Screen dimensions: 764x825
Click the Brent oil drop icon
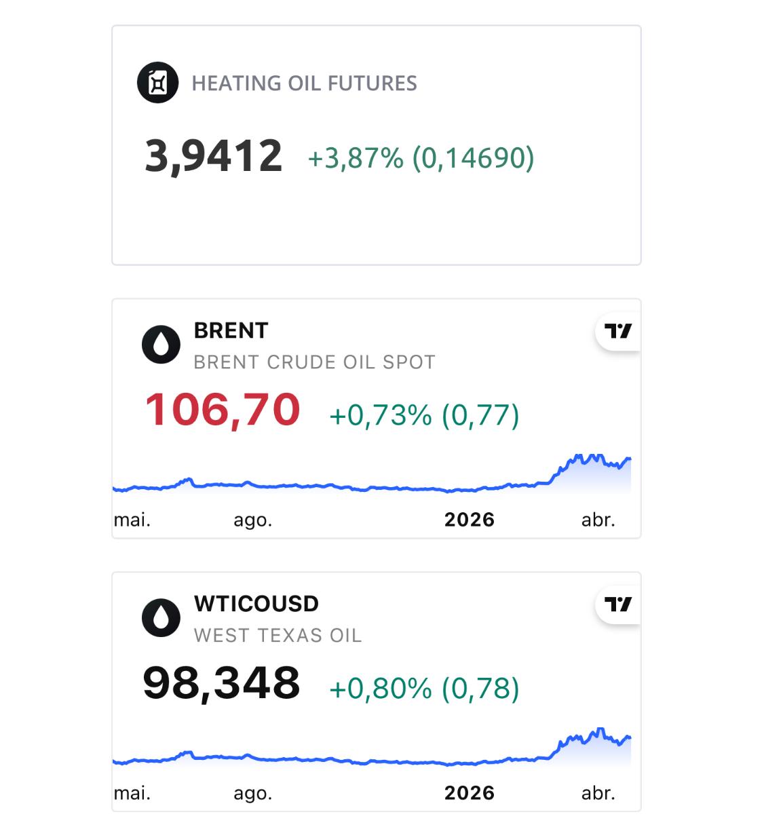click(x=161, y=345)
